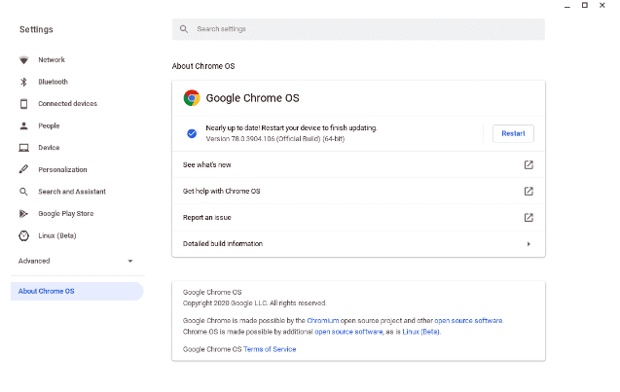Open Detailed build information row

coord(358,244)
